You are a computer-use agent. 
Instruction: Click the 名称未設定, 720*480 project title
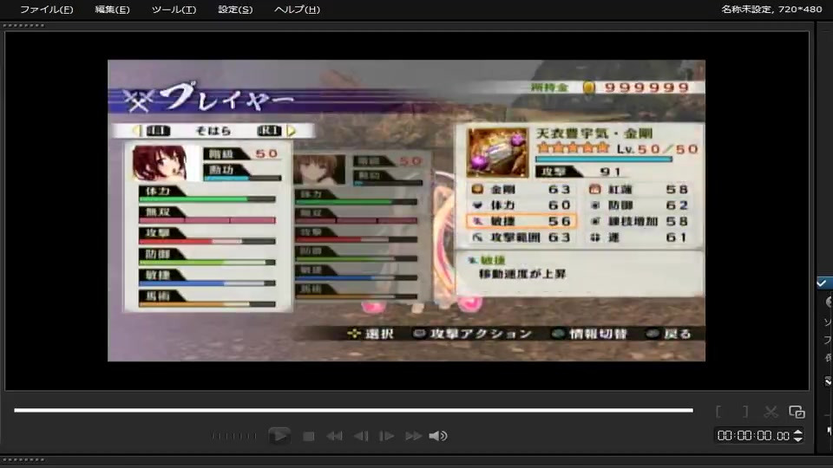click(x=771, y=9)
